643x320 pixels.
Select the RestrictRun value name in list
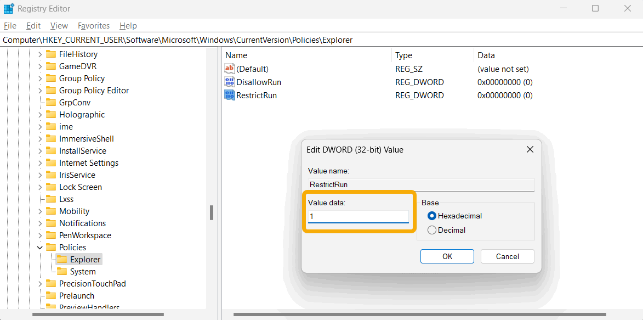(x=257, y=96)
